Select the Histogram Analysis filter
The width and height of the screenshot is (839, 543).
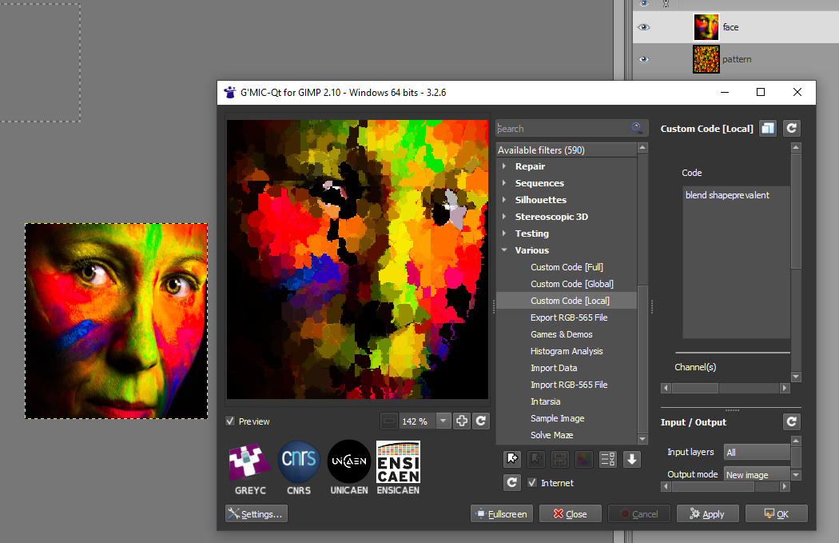tap(567, 351)
